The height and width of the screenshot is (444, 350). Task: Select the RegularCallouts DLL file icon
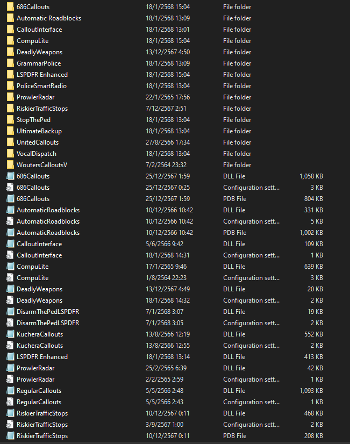click(x=10, y=391)
